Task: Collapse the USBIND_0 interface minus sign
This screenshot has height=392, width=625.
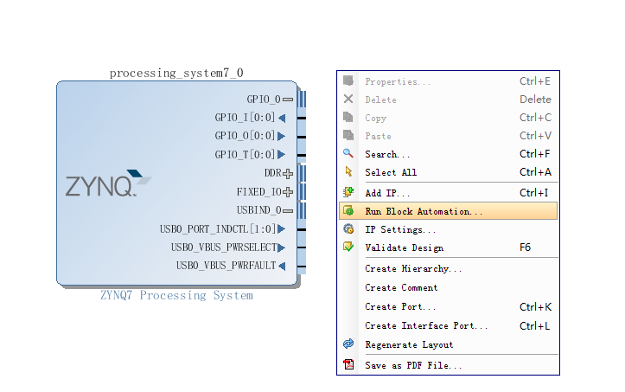Action: 288,211
